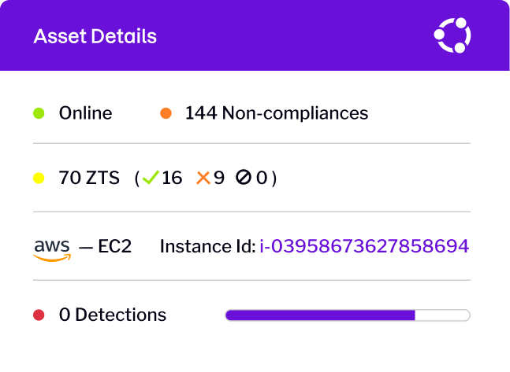The height and width of the screenshot is (372, 510).
Task: Click the Online status text
Action: (85, 113)
